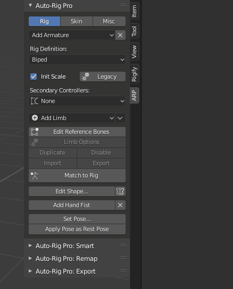Collapse the Auto-Rig Pro panel

click(30, 5)
